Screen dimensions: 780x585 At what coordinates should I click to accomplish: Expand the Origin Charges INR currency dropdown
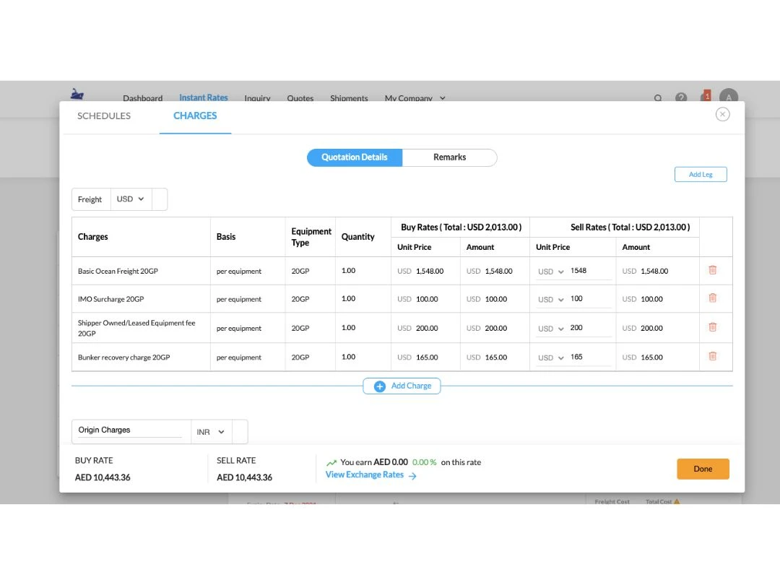tap(211, 432)
